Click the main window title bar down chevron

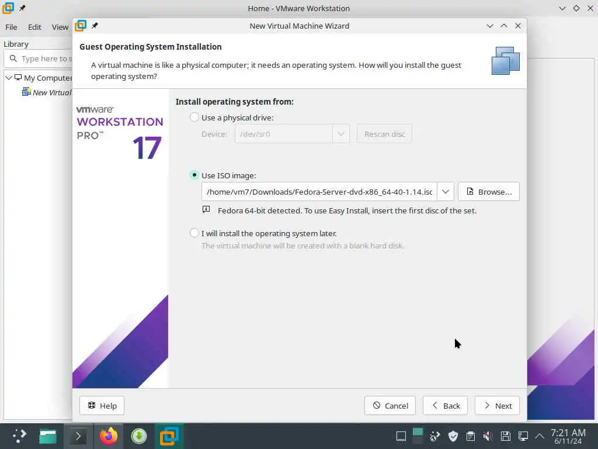point(562,8)
